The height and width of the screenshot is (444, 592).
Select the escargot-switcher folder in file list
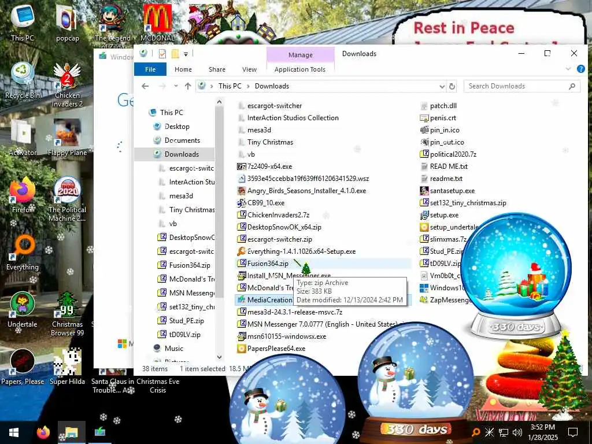[x=275, y=106]
